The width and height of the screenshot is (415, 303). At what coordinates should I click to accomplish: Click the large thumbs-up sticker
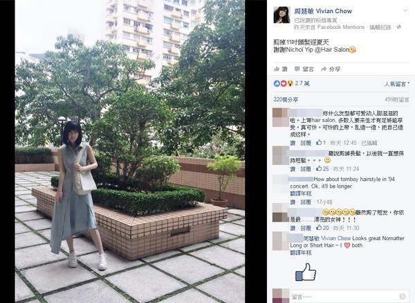[x=306, y=272]
